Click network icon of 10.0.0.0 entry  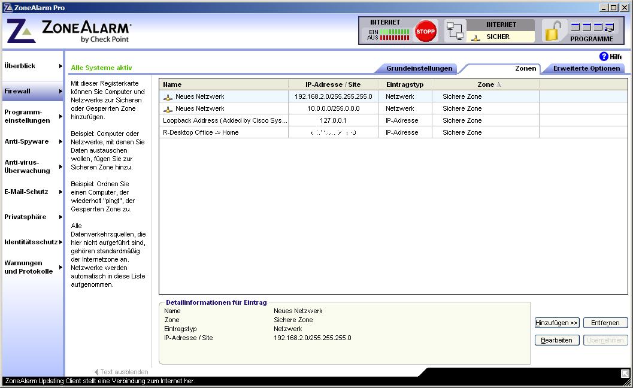point(168,109)
